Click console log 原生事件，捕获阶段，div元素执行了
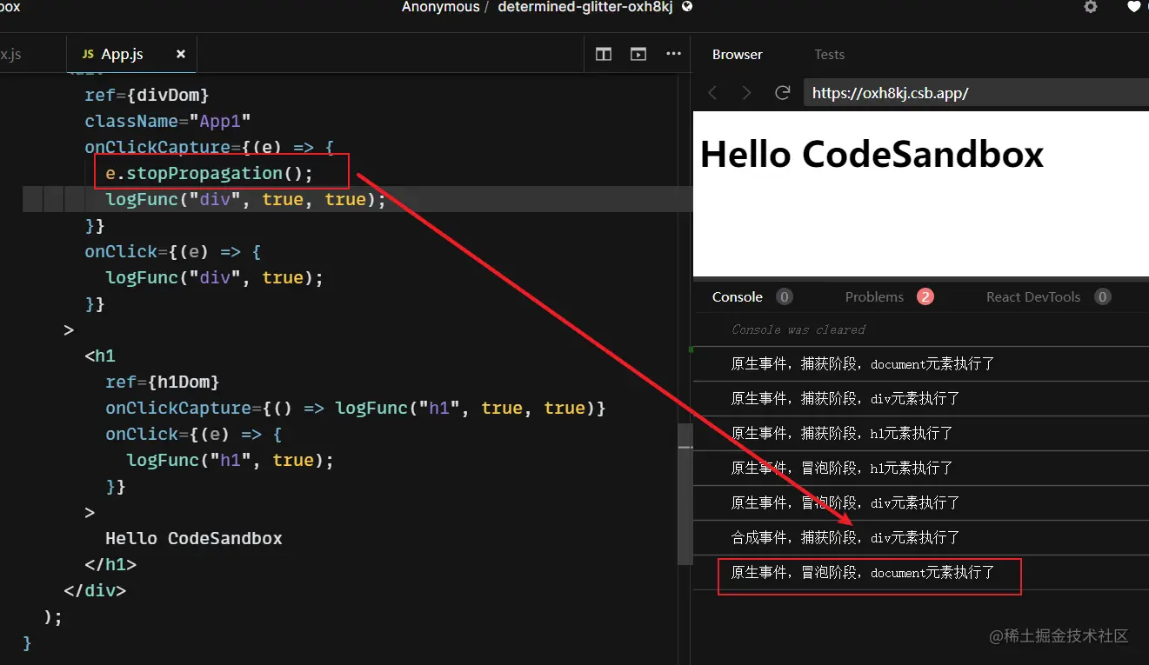Image resolution: width=1149 pixels, height=665 pixels. [x=845, y=399]
